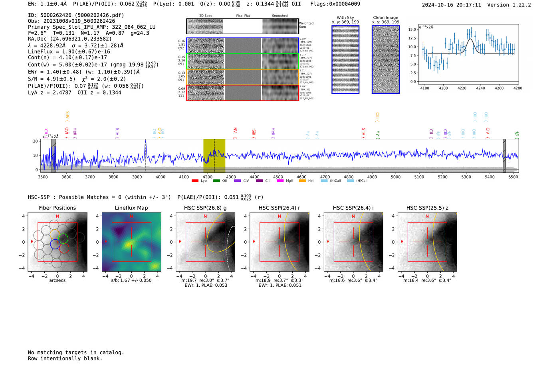Open the With Sky image
559x380 pixels.
(345, 59)
